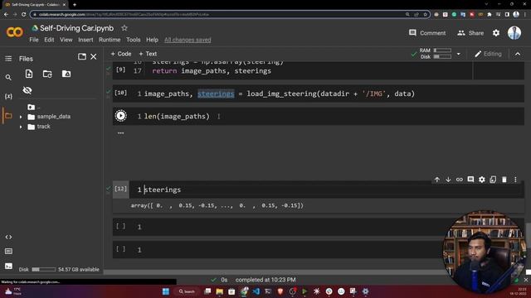The width and height of the screenshot is (531, 298).
Task: Open the command palette icon
Action: coord(8,252)
